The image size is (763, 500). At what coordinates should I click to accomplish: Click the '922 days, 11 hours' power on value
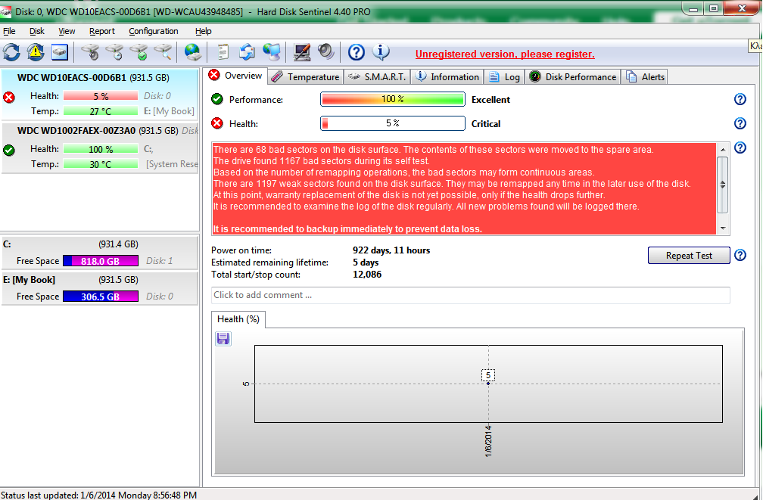[391, 250]
